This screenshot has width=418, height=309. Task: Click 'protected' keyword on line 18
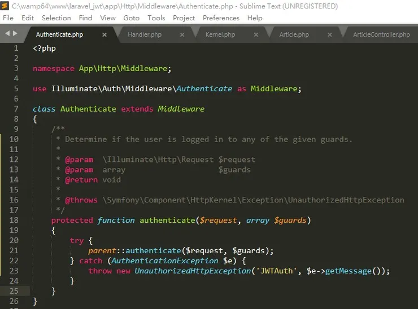(x=72, y=220)
